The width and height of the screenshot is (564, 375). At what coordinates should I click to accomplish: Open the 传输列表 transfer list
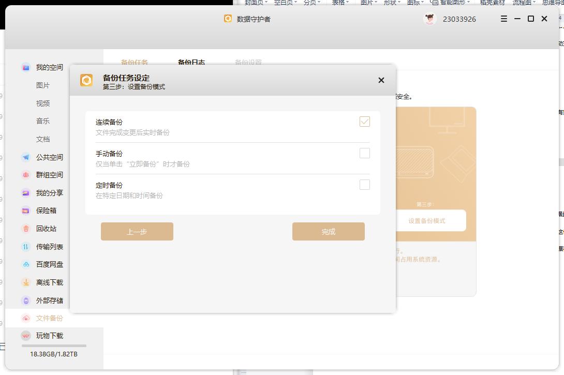pos(49,247)
